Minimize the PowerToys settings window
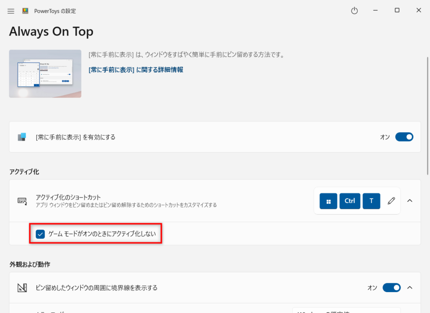 375,10
